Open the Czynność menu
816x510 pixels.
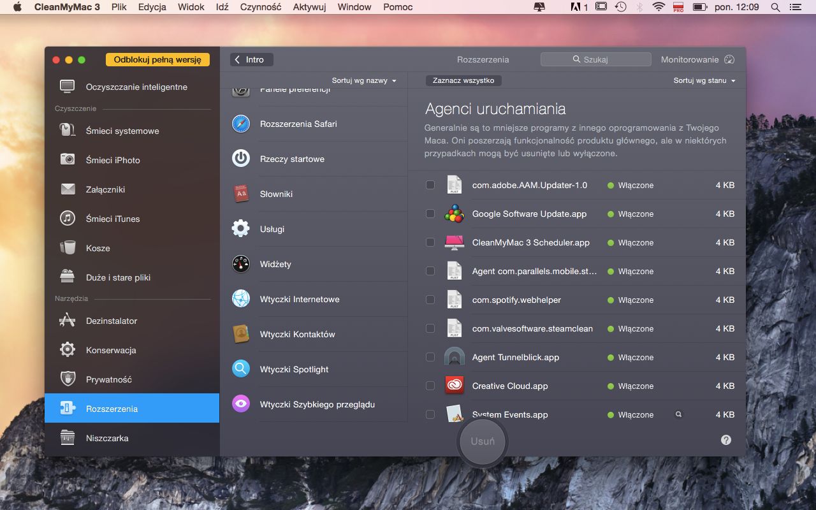click(x=261, y=7)
